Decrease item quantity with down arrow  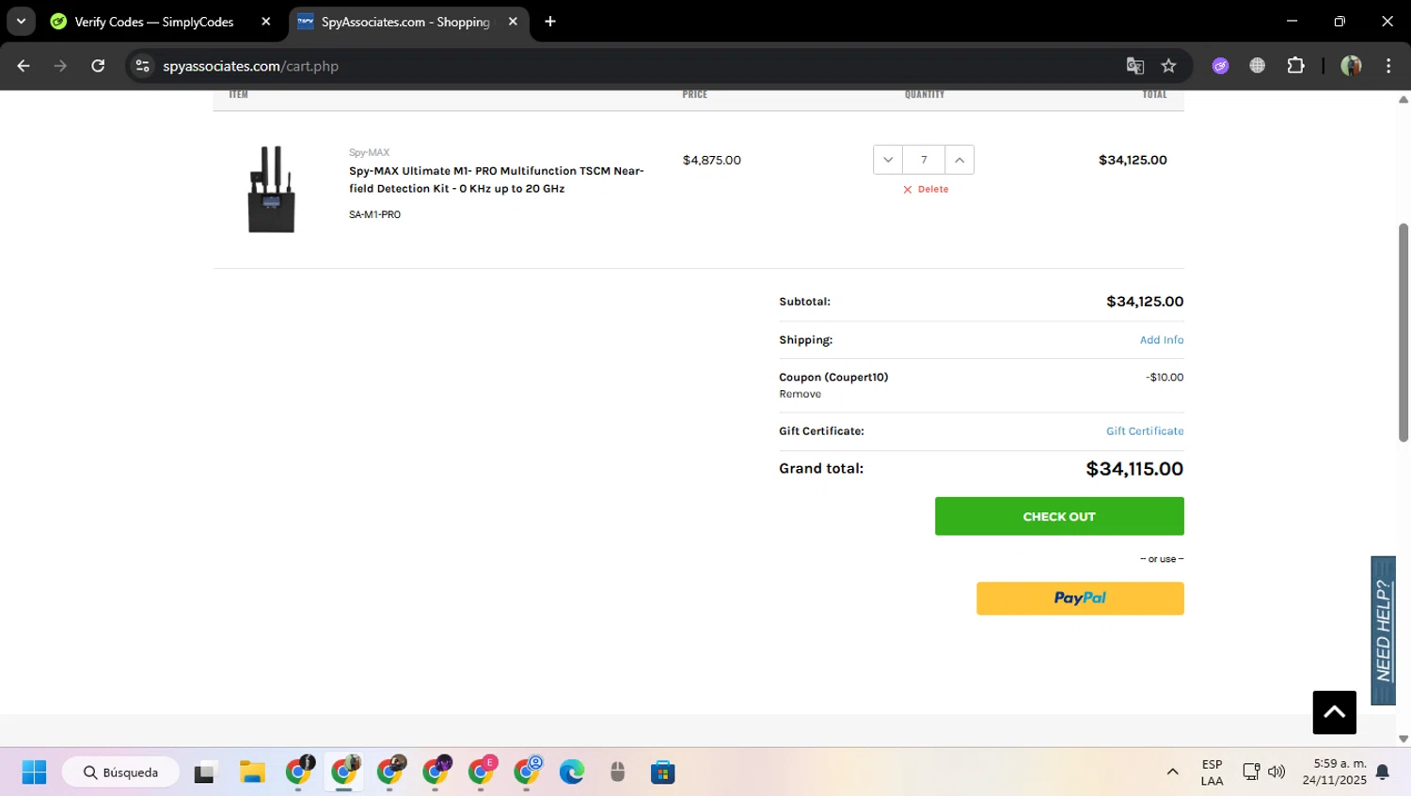888,160
